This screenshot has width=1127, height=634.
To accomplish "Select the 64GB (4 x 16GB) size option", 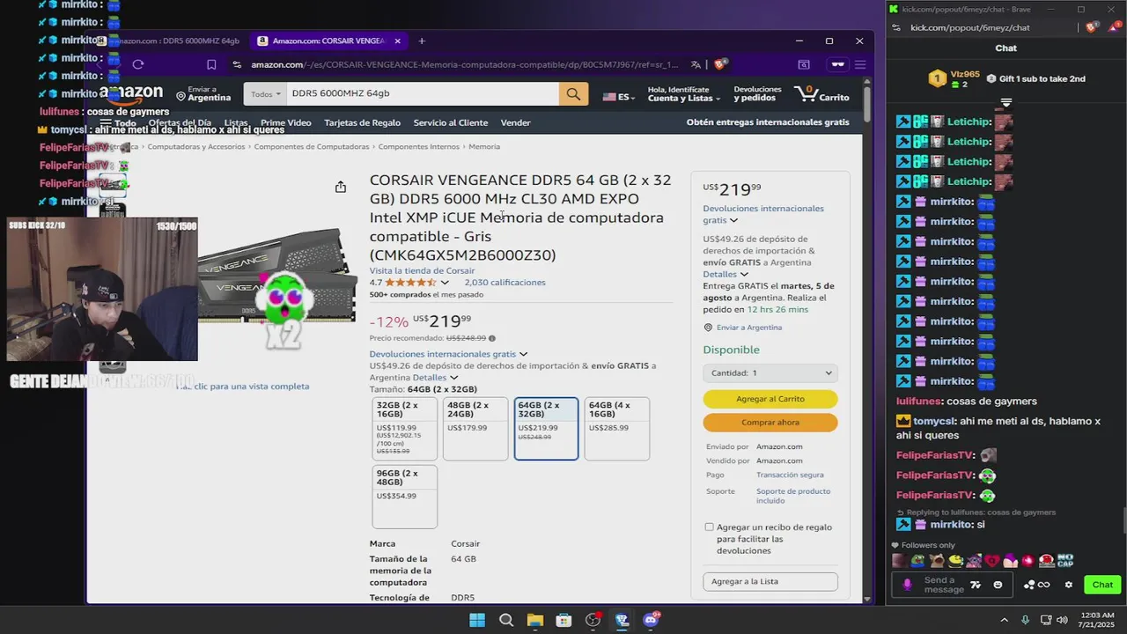I will tap(617, 429).
